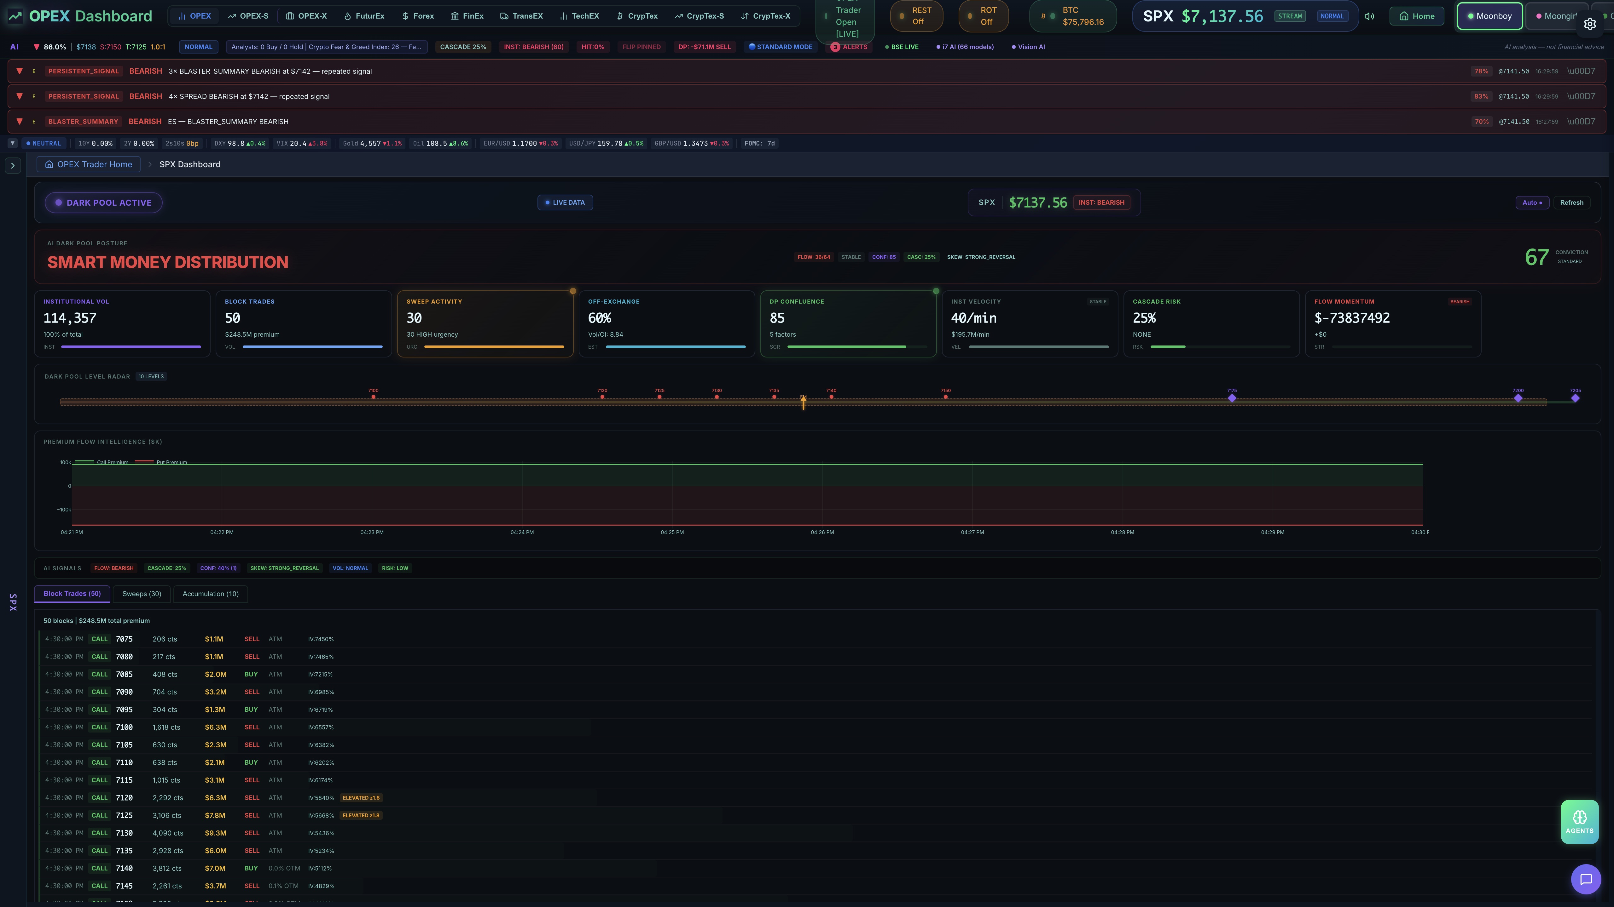Select the Moonboy profile button

pyautogui.click(x=1489, y=16)
